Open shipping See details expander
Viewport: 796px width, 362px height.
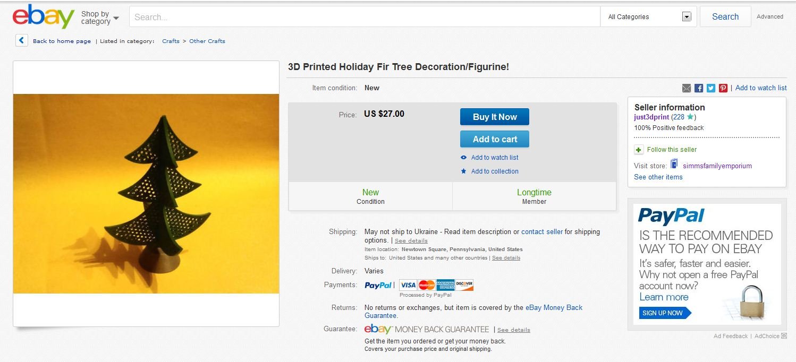pos(411,241)
